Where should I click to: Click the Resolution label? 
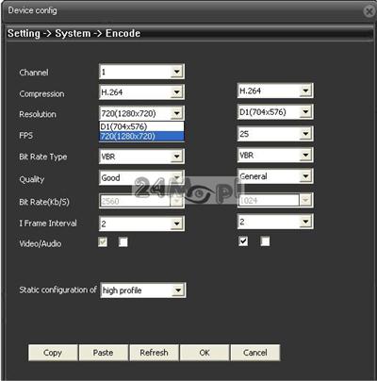[38, 114]
